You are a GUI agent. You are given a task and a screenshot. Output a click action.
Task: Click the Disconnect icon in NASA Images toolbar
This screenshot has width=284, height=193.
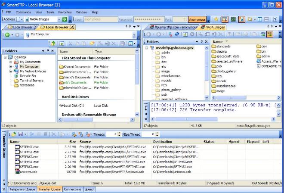170,34
